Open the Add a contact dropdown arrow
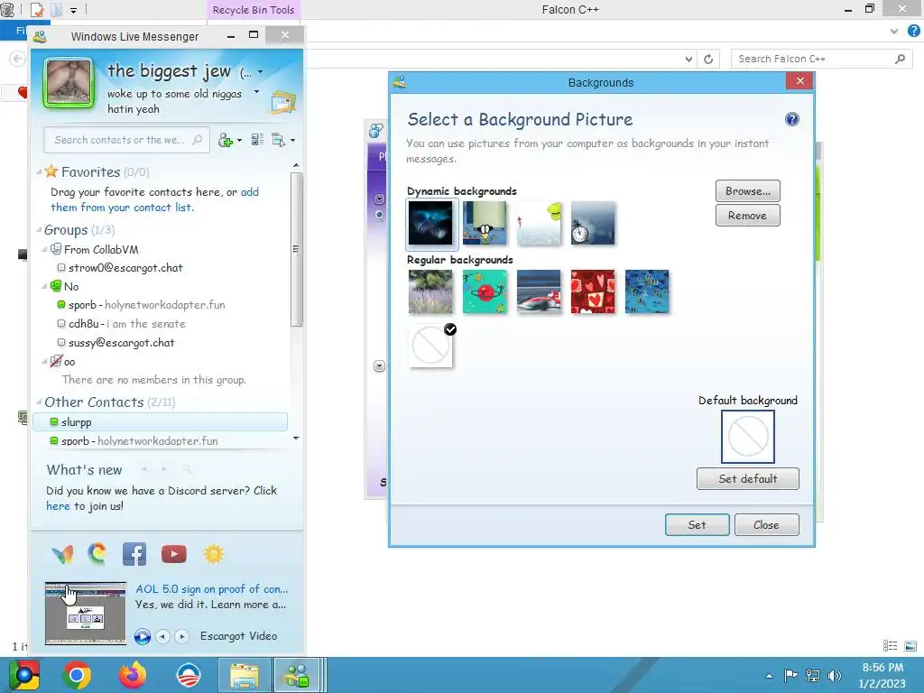 point(239,140)
